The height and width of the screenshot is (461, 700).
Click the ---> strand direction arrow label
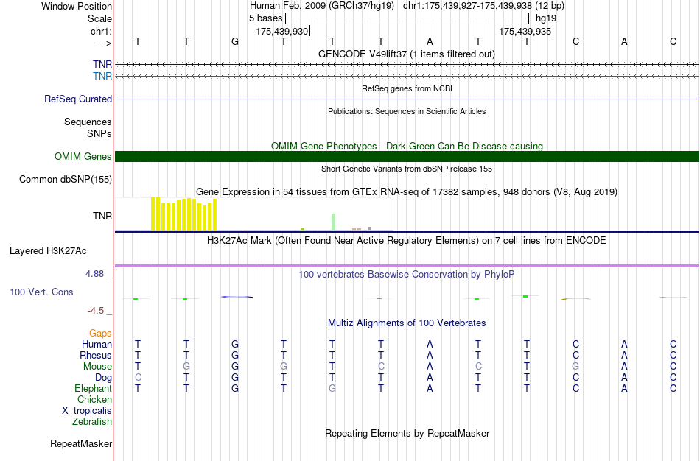(104, 43)
